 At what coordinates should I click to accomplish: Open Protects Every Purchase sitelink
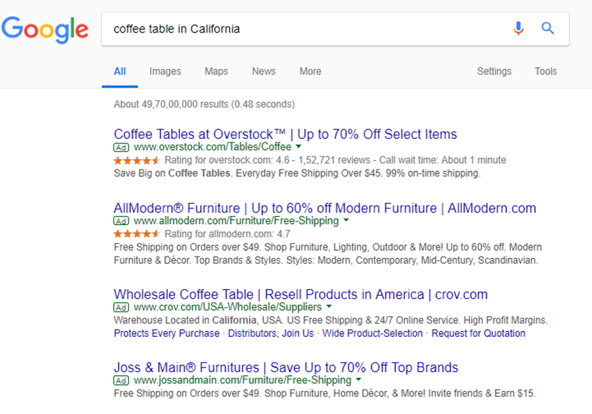[x=167, y=333]
